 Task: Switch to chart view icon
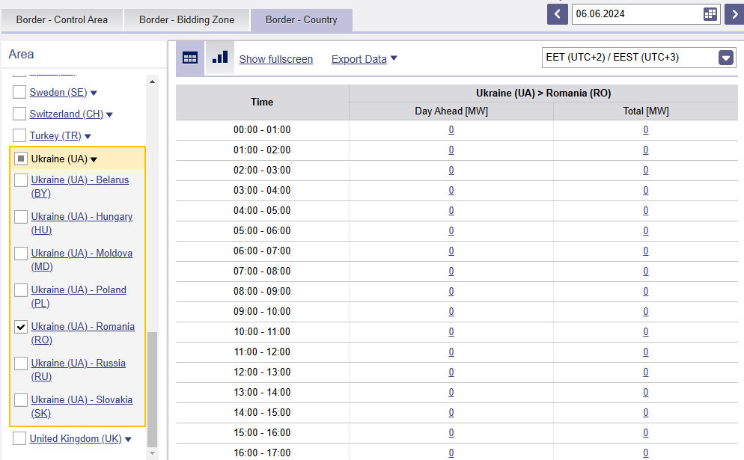(x=219, y=58)
